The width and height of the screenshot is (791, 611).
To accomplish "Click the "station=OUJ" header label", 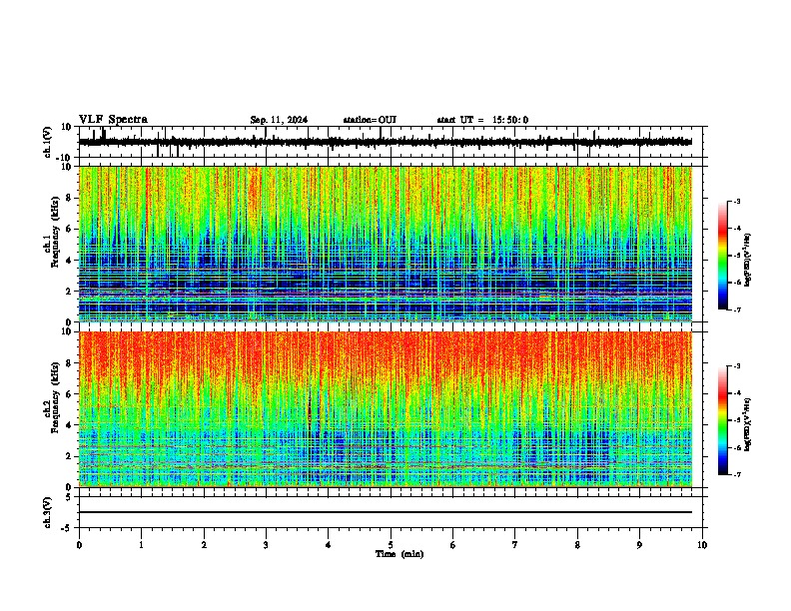I will coord(370,120).
